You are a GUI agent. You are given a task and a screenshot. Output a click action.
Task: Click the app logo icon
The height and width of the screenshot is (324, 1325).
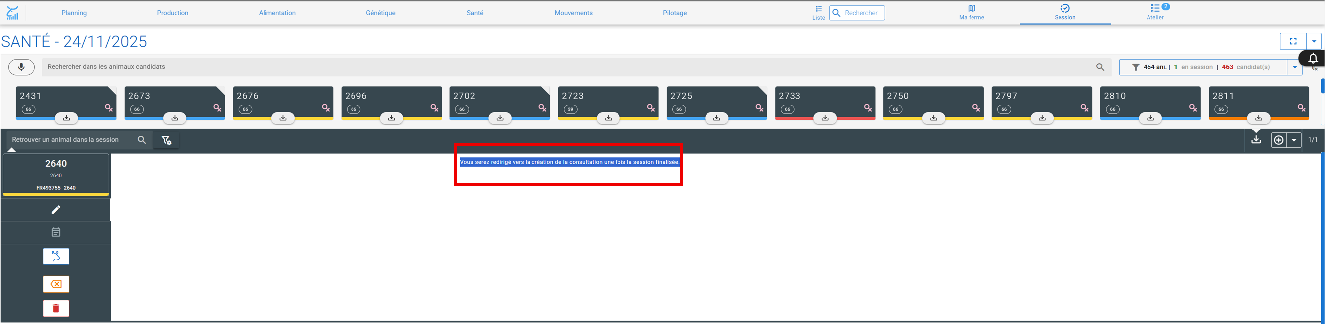pyautogui.click(x=13, y=13)
